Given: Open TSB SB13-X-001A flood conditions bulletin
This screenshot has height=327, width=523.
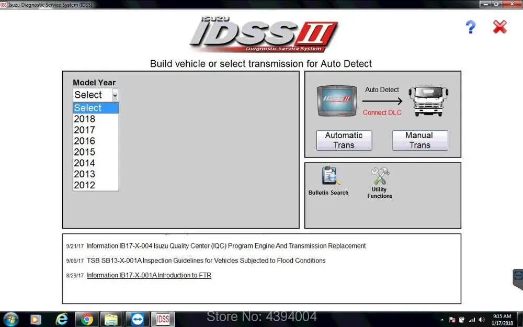Looking at the screenshot, I should point(206,261).
